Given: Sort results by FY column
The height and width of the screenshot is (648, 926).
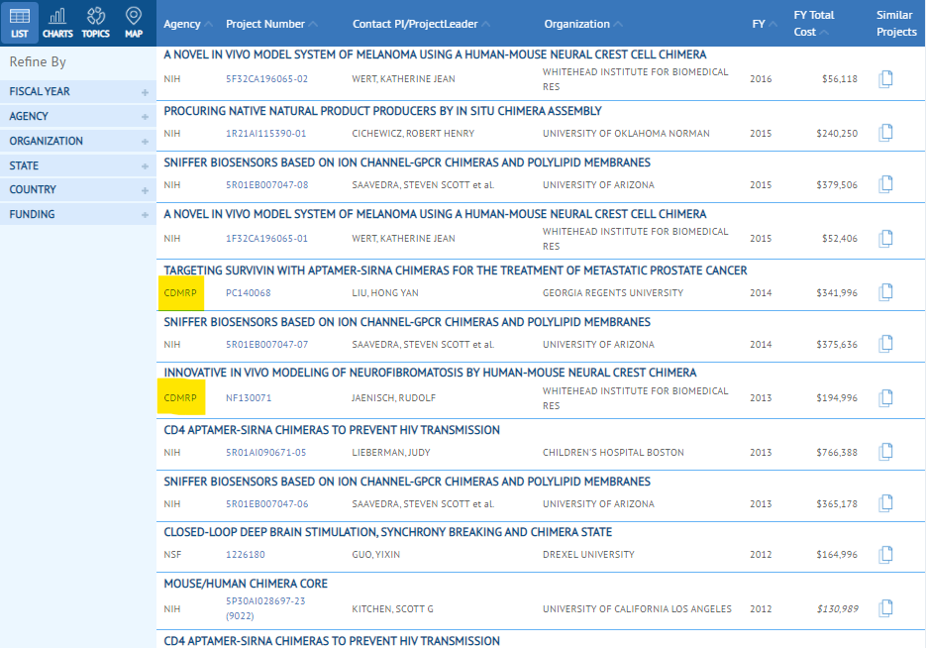Looking at the screenshot, I should [x=765, y=24].
